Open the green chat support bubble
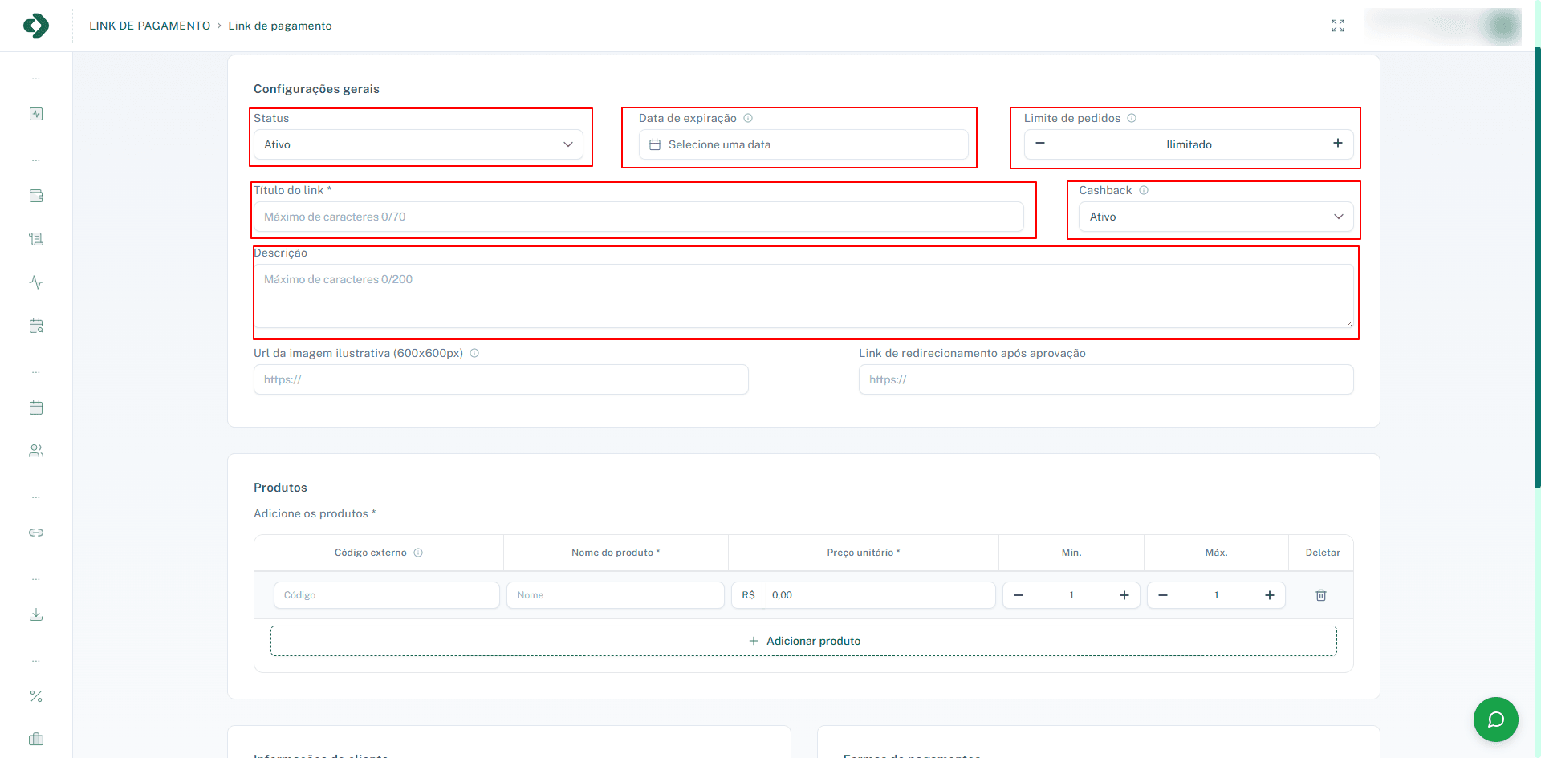 [1495, 719]
